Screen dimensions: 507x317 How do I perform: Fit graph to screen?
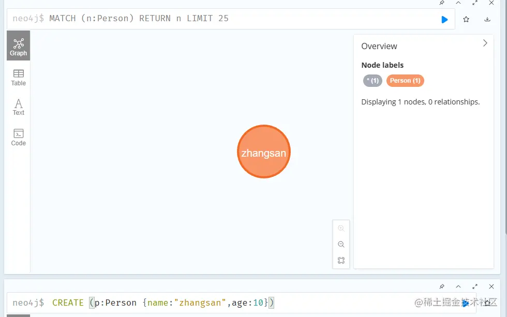pos(341,261)
